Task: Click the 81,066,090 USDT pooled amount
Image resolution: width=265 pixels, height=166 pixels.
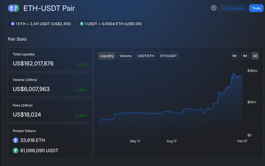Action: pyautogui.click(x=39, y=151)
